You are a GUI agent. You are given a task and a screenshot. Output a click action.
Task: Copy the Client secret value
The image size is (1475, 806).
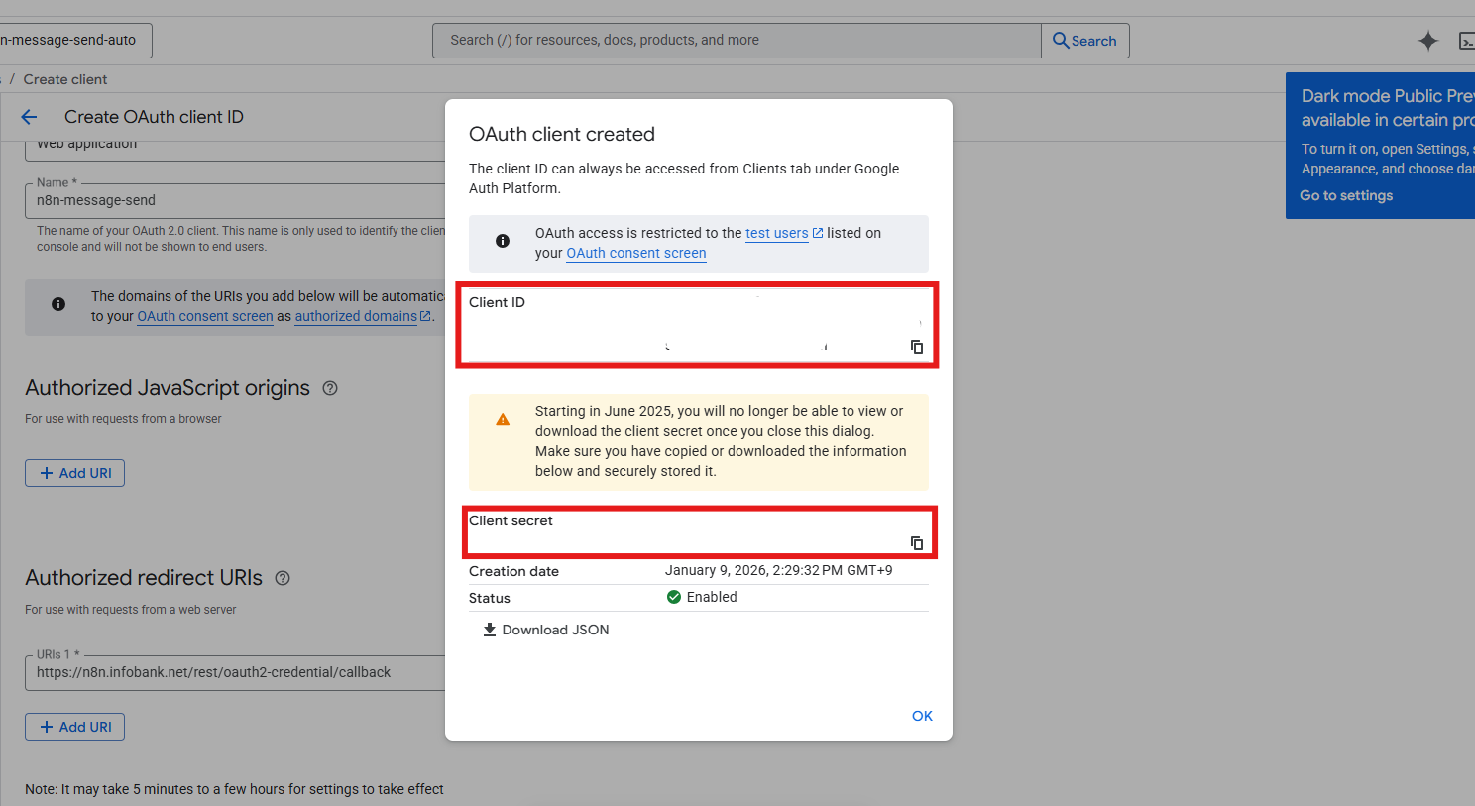coord(916,543)
